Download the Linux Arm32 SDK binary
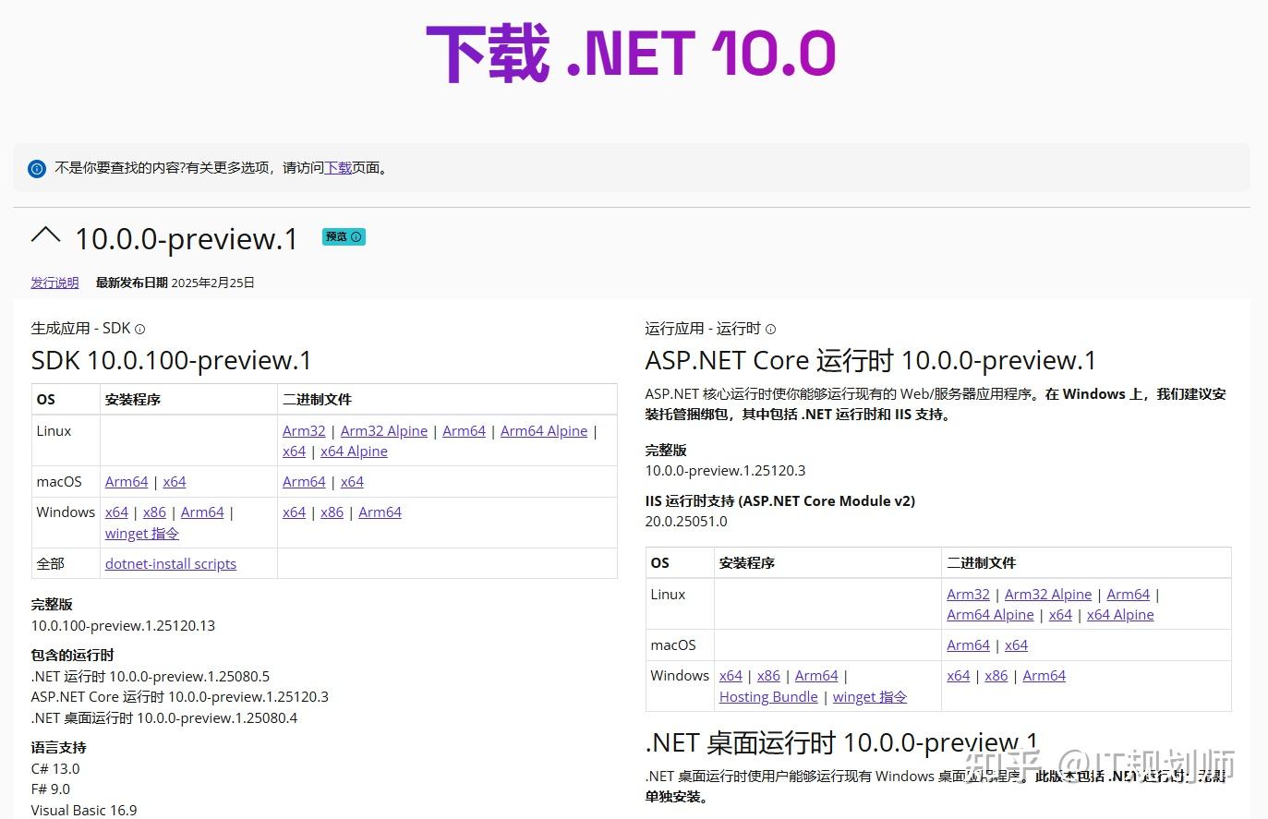Viewport: 1268px width, 819px height. coord(304,430)
